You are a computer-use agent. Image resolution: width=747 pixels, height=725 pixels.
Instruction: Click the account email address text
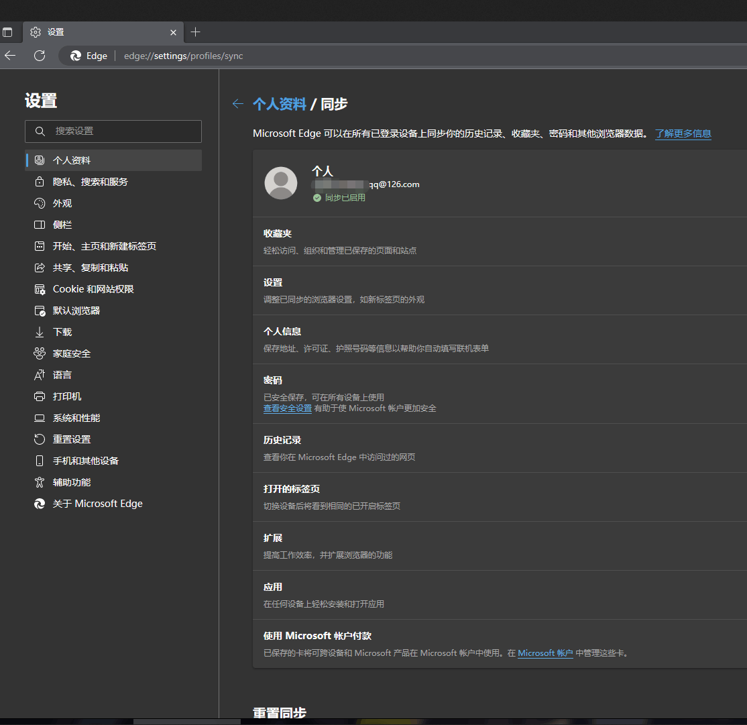pyautogui.click(x=365, y=184)
